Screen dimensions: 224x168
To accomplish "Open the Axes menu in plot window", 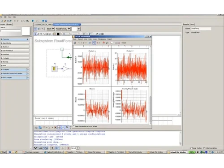I will pos(95,39).
